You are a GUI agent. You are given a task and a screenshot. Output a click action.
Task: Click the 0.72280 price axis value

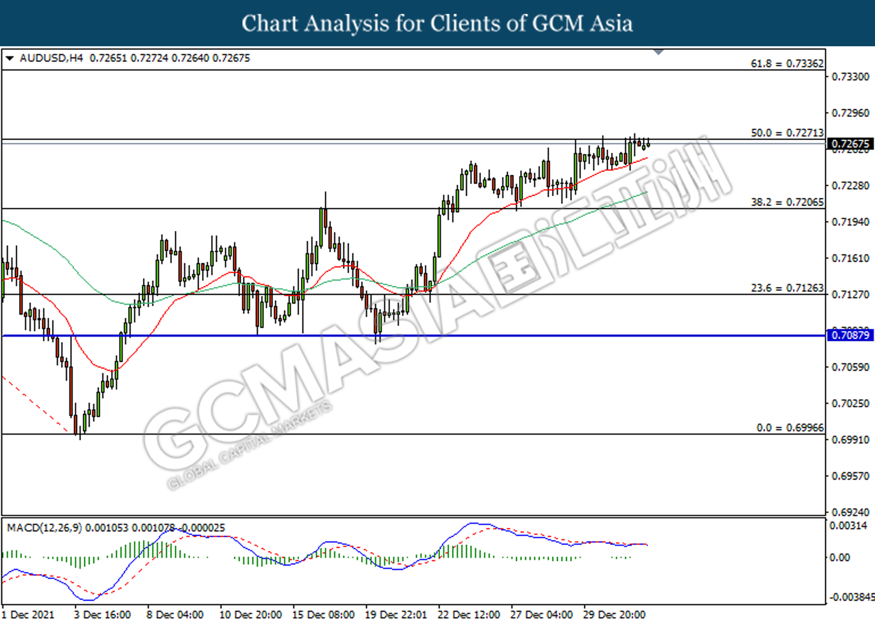pyautogui.click(x=850, y=186)
